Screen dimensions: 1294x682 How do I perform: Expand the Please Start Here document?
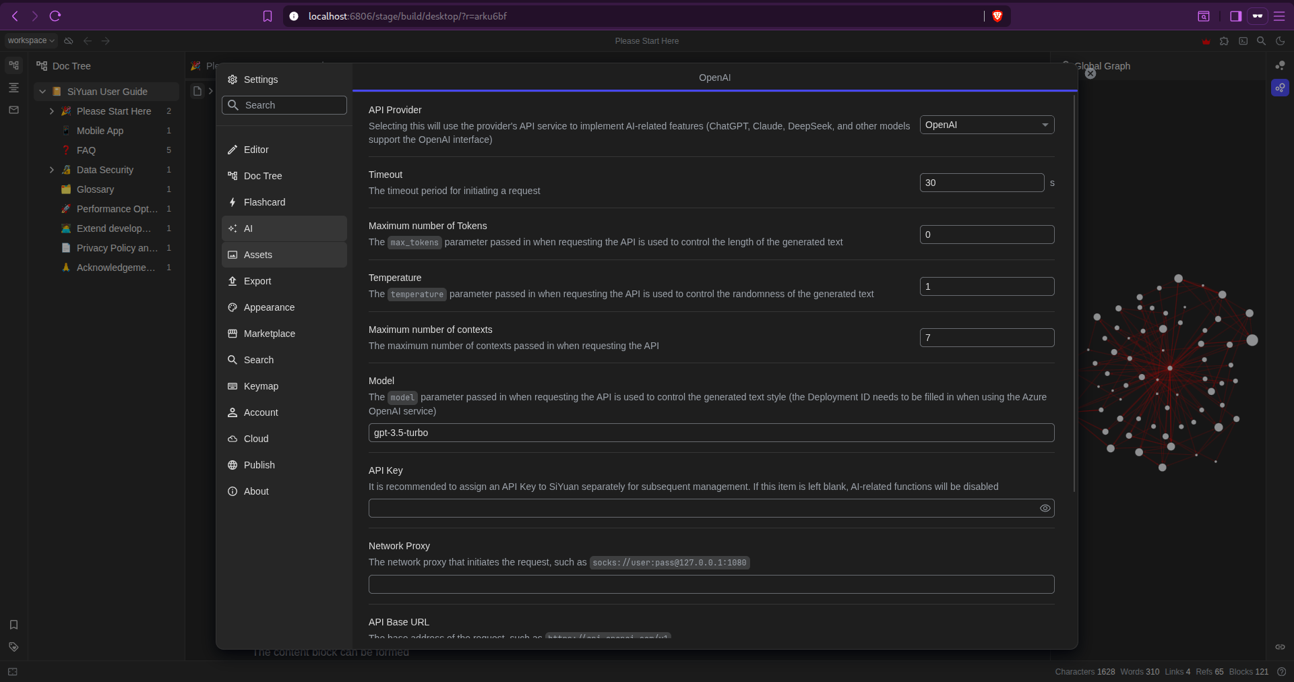point(52,111)
